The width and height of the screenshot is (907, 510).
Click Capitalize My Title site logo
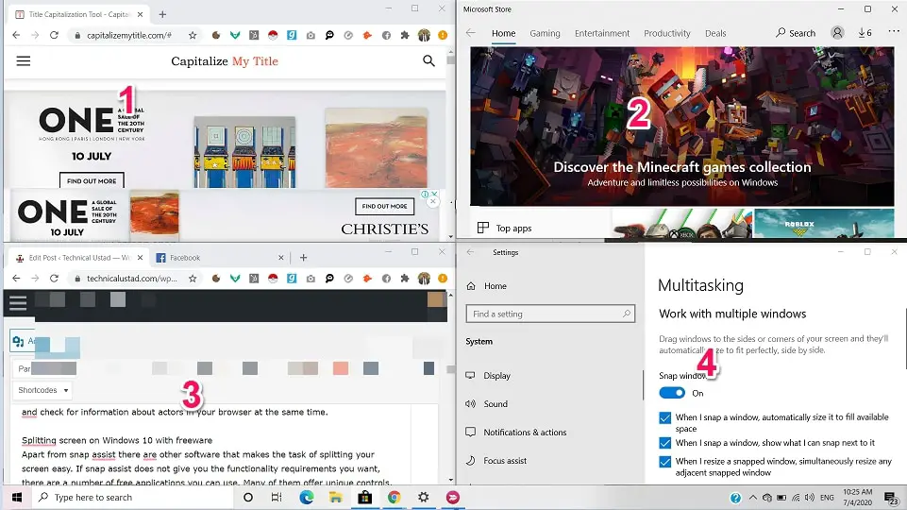coord(225,60)
